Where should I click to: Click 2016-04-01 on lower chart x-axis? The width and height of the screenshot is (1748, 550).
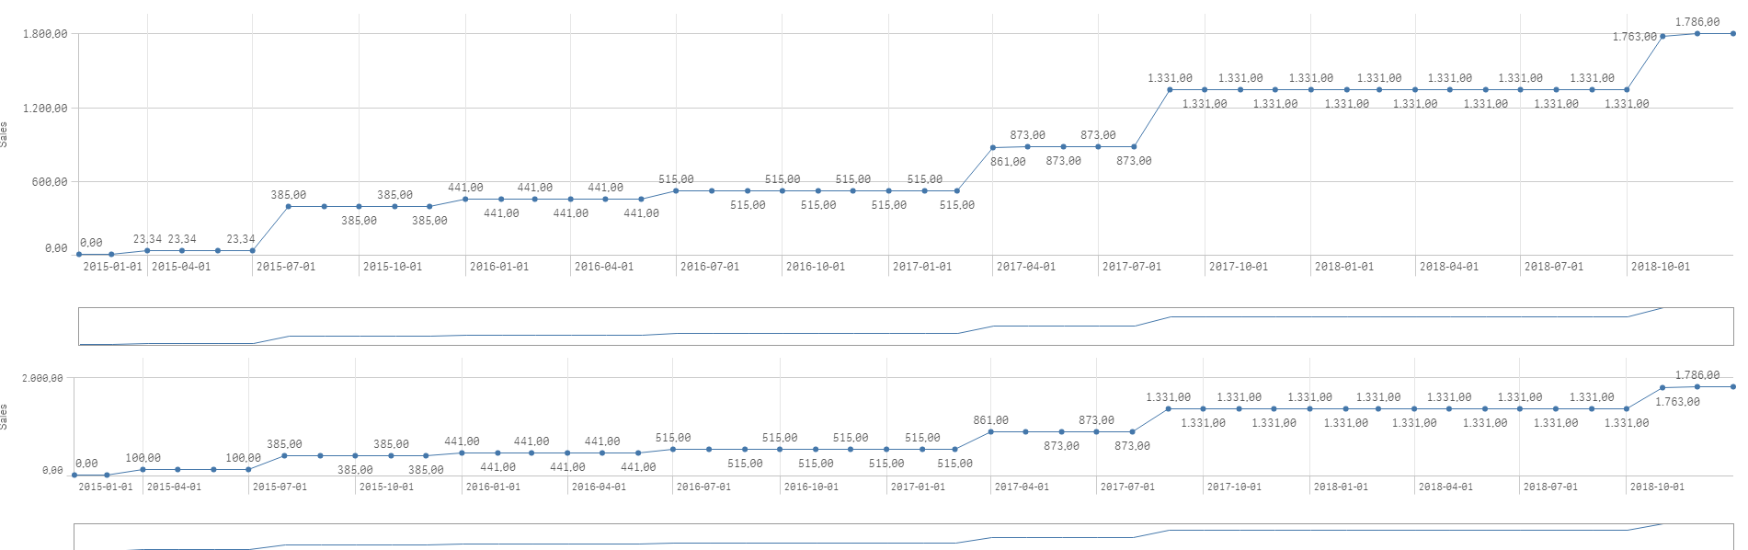pos(599,487)
